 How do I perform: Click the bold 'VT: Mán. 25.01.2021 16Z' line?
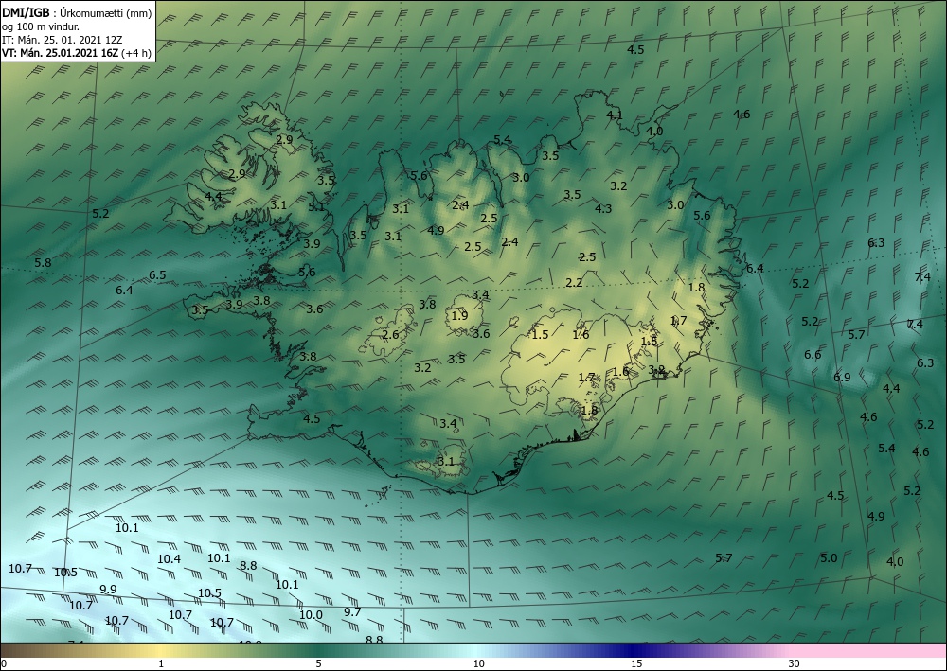click(x=61, y=53)
